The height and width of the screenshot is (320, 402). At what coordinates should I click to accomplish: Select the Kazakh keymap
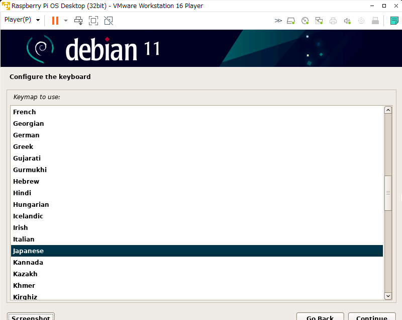click(x=197, y=274)
